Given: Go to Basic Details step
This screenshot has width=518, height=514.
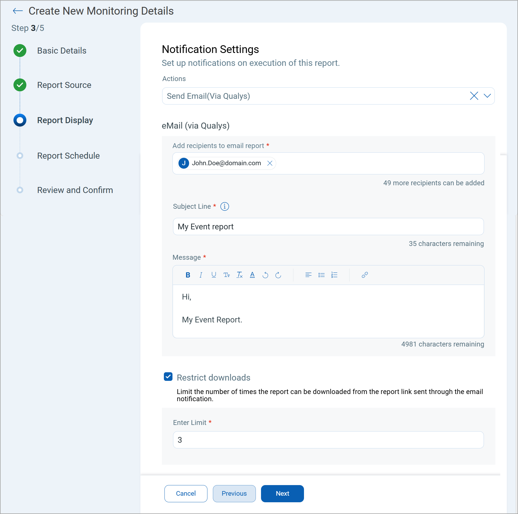Looking at the screenshot, I should pyautogui.click(x=62, y=51).
